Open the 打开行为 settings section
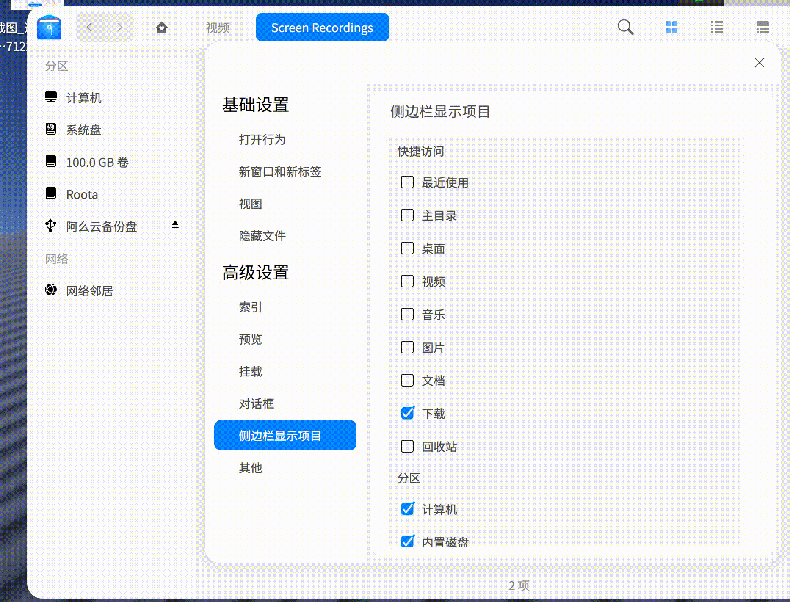Screen dimensions: 790x602 click(262, 140)
